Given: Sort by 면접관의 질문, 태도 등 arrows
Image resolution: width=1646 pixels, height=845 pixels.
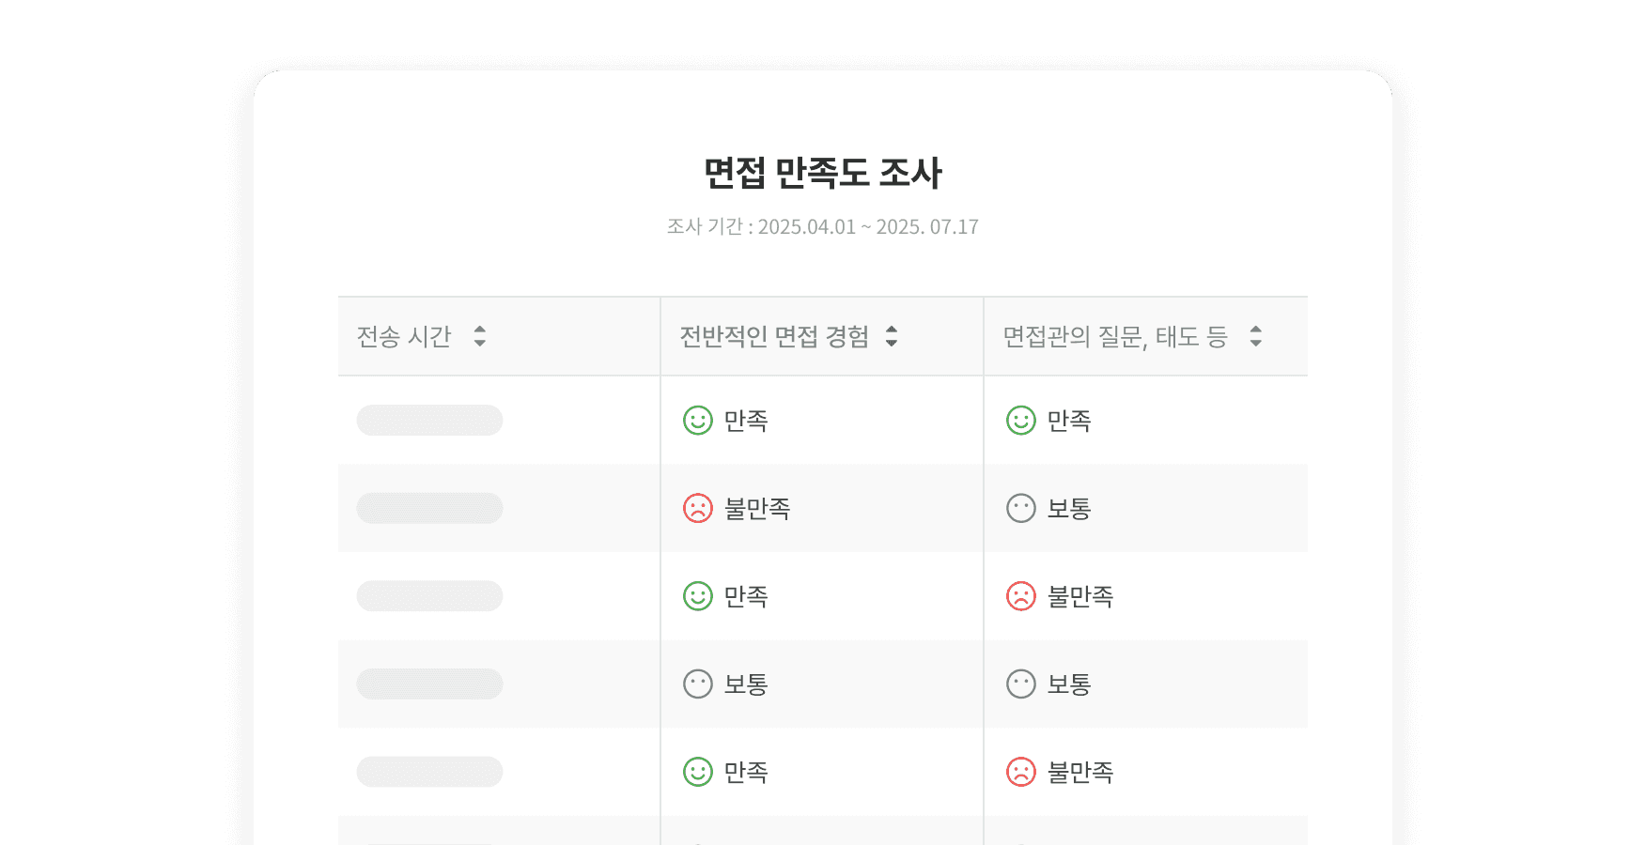Looking at the screenshot, I should pos(1256,336).
